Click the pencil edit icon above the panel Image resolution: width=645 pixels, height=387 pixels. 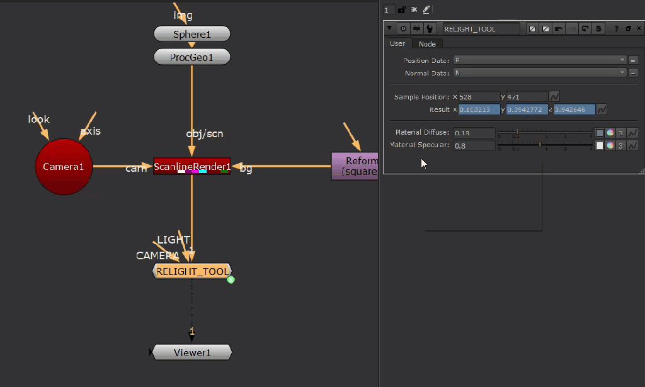click(x=426, y=9)
